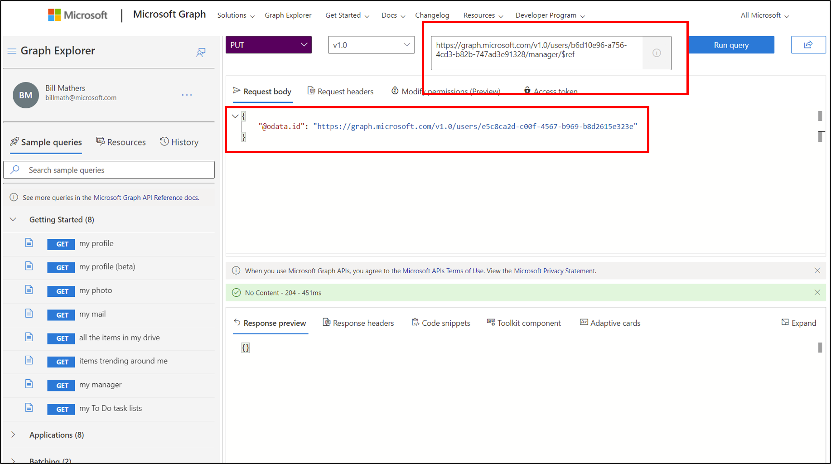
Task: Click the document icon beside my photo
Action: point(29,290)
